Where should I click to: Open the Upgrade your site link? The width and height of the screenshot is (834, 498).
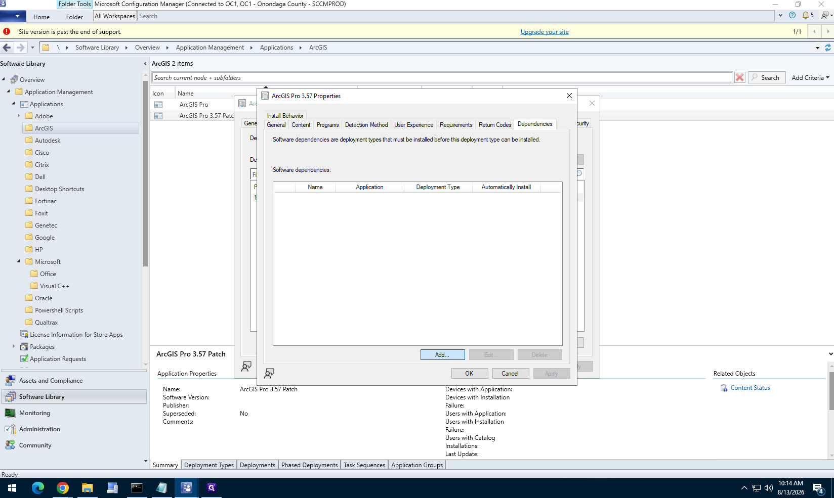click(x=545, y=32)
